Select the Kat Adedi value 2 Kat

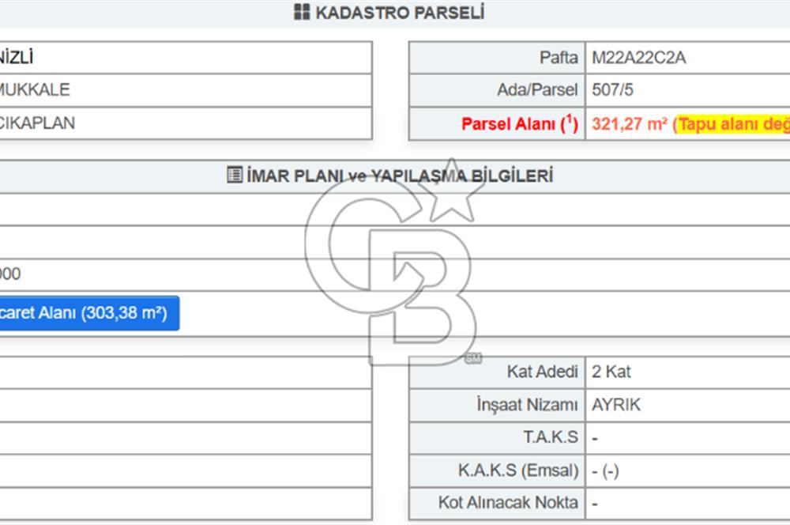pos(611,372)
